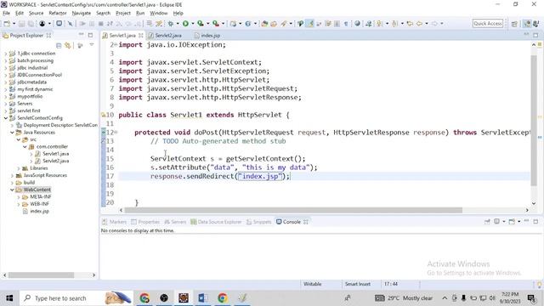Open the Debug dropdown arrow
Image resolution: width=544 pixels, height=306 pixels.
point(178,24)
